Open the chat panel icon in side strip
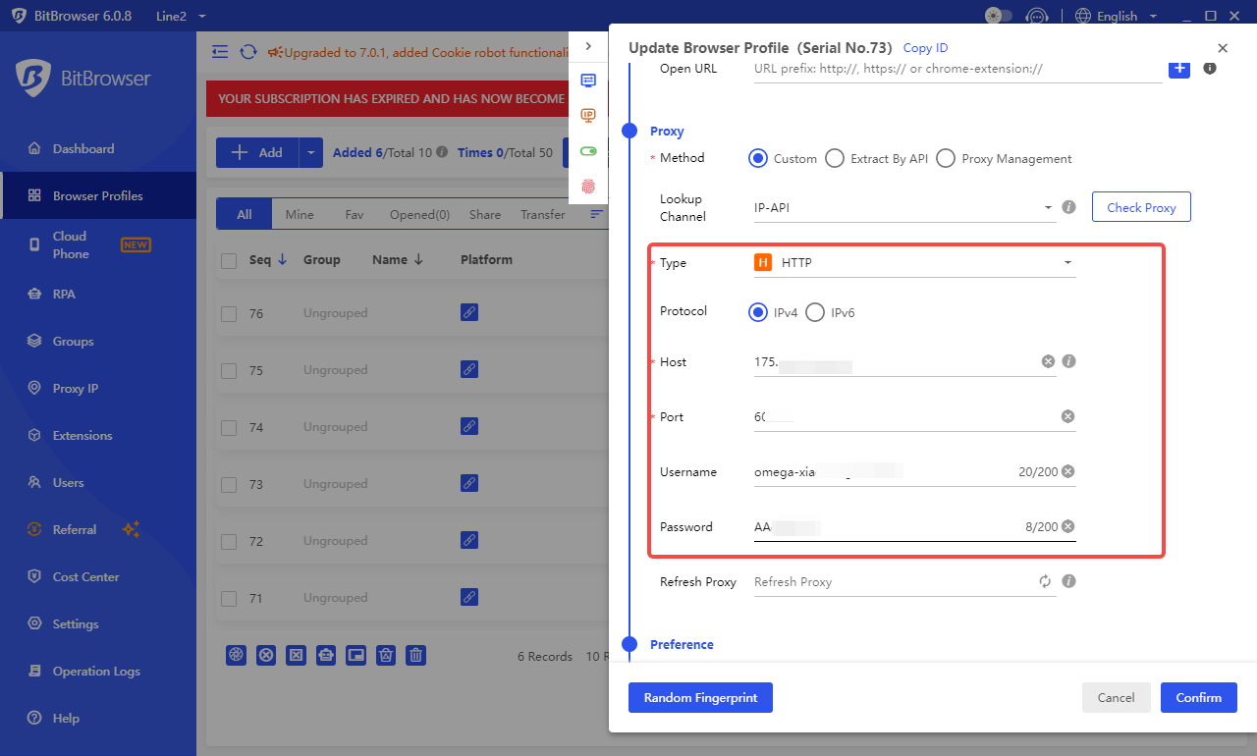Viewport: 1257px width, 756px height. coord(588,81)
